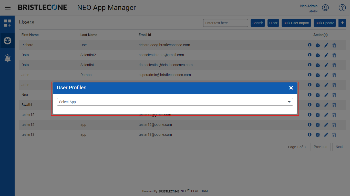This screenshot has height=196, width=350.
Task: Open settings gear for John Rambo
Action: (x=318, y=75)
